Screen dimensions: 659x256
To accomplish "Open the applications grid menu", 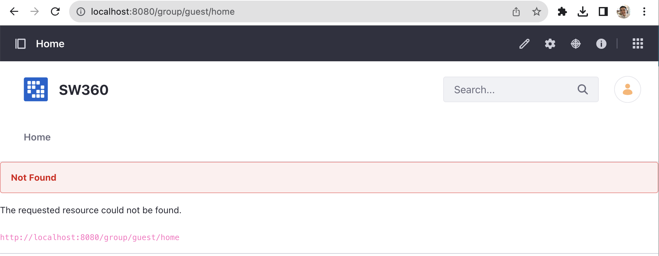I will [x=638, y=44].
